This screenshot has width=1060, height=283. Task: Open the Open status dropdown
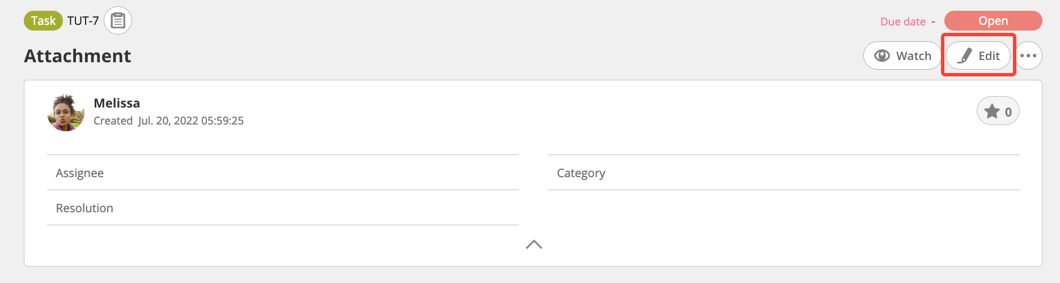pyautogui.click(x=993, y=21)
